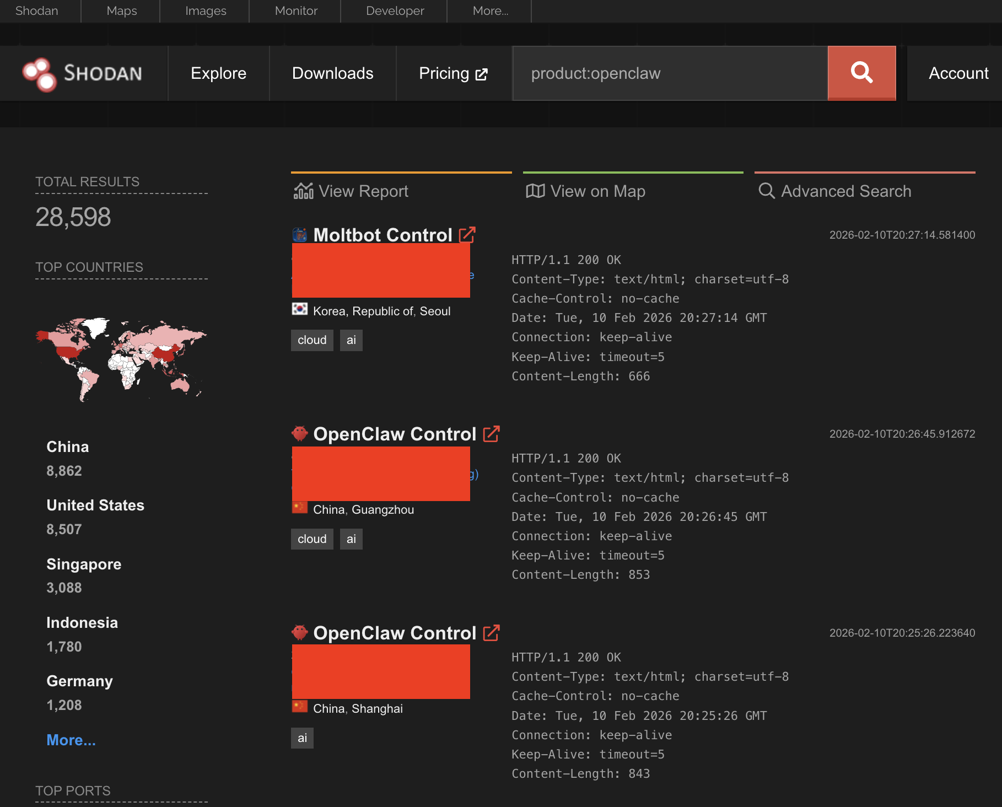The height and width of the screenshot is (807, 1002).
Task: Click the View on Map icon
Action: pyautogui.click(x=535, y=191)
